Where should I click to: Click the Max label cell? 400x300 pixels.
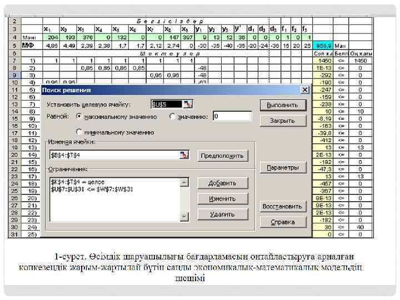coord(341,46)
